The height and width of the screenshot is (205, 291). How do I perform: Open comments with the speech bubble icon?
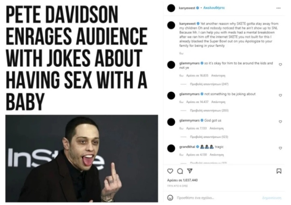(180, 171)
